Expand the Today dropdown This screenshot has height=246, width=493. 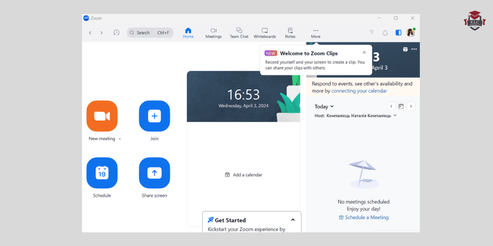(324, 107)
